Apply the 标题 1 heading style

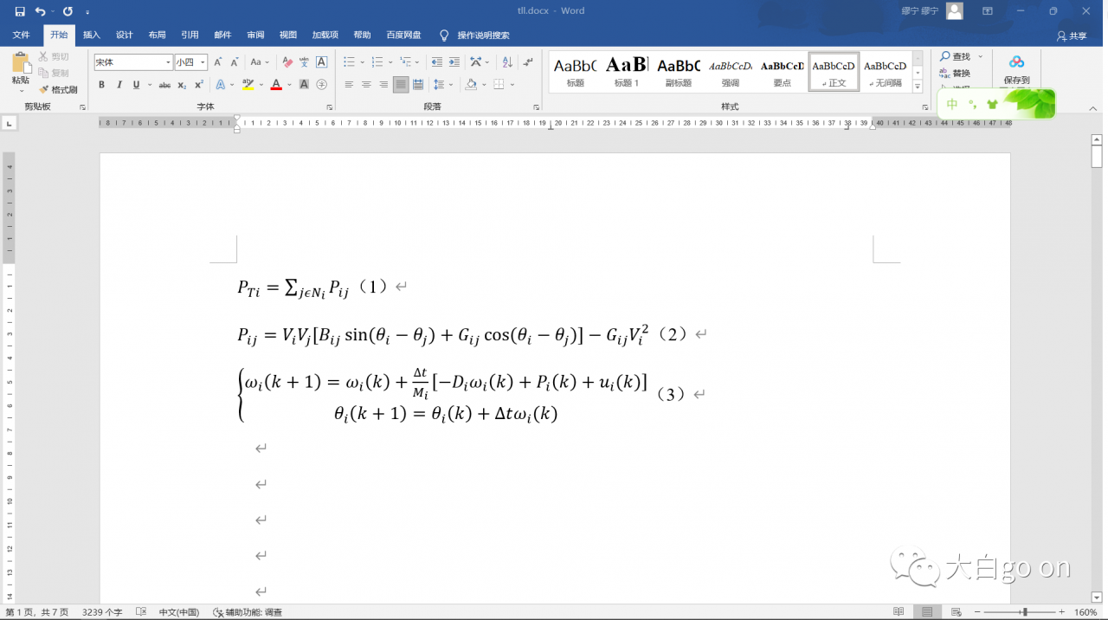(627, 71)
